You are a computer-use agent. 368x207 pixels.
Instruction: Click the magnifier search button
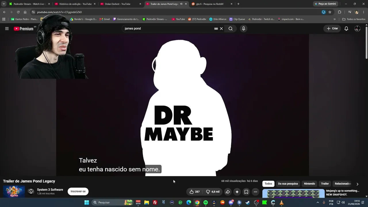coord(231,28)
